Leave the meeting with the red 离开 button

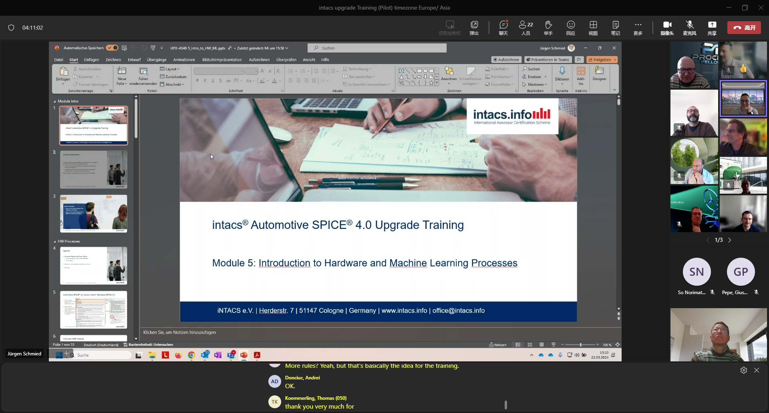coord(744,28)
